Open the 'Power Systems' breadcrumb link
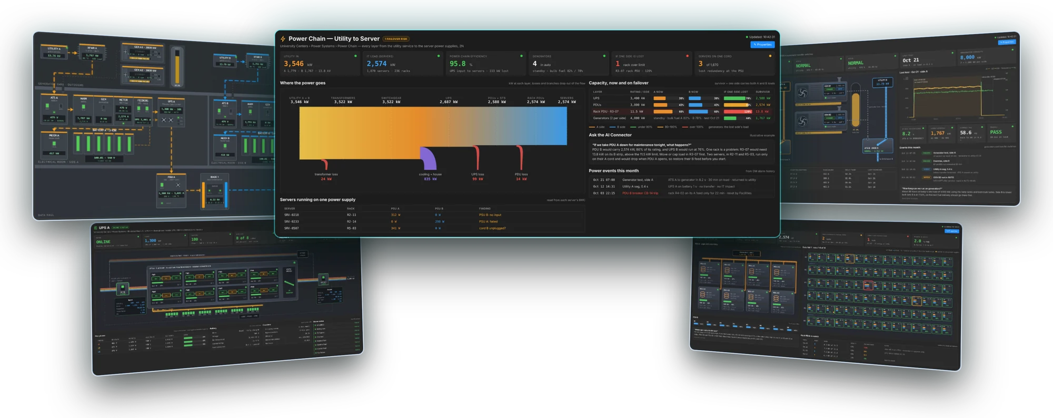This screenshot has width=1053, height=418. point(323,46)
